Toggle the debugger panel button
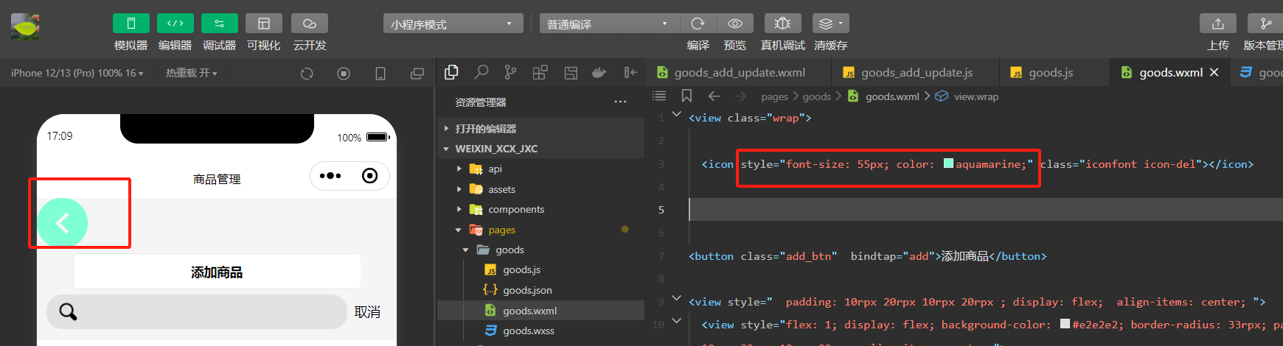The height and width of the screenshot is (346, 1283). [220, 24]
